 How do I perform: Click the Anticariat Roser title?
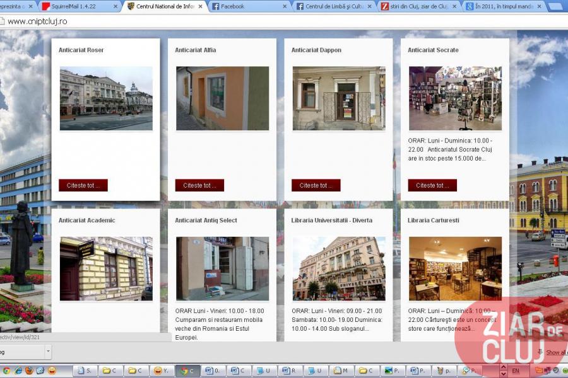pos(81,50)
